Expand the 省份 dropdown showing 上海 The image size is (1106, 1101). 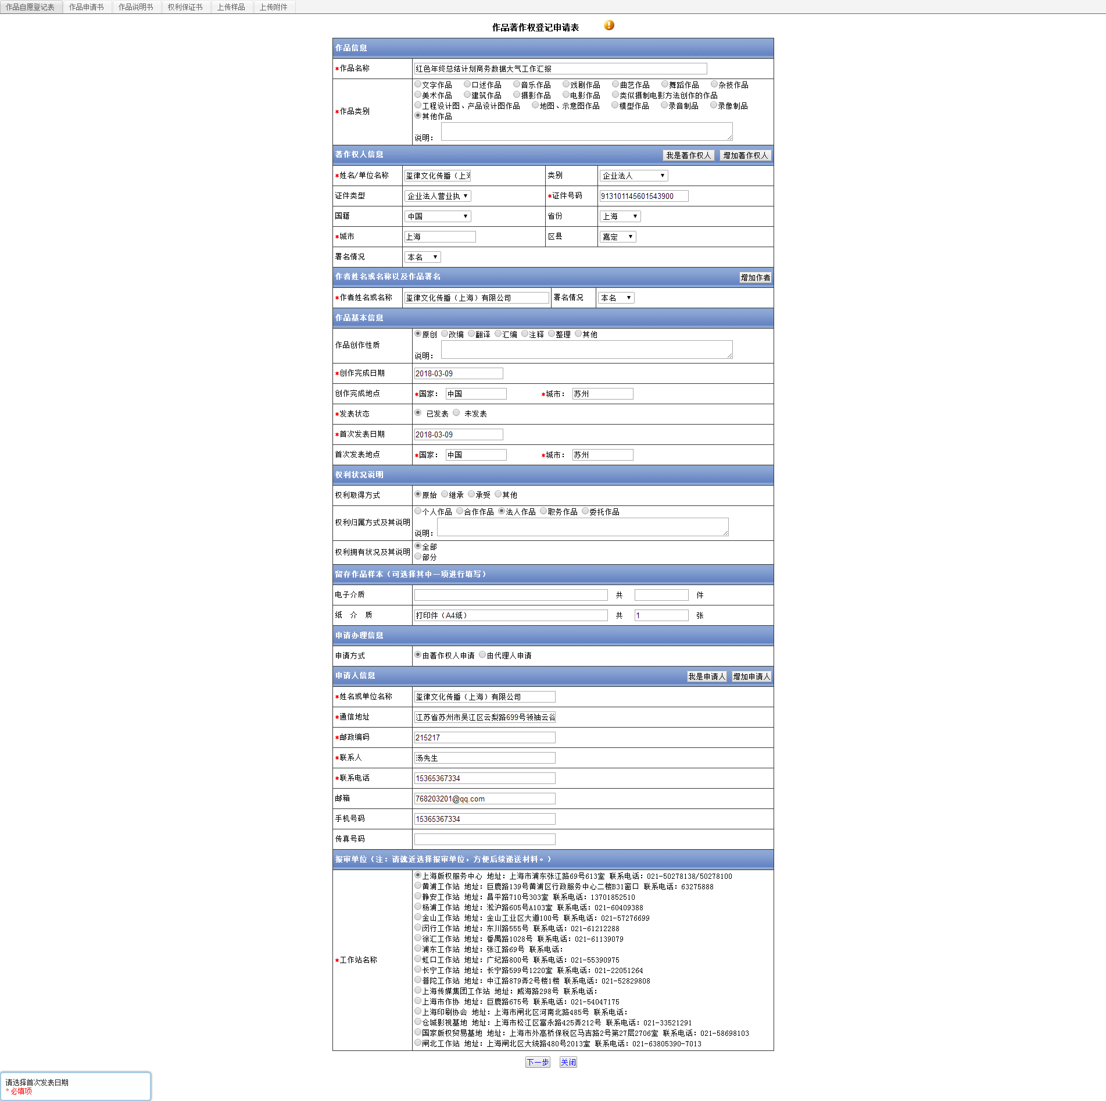pyautogui.click(x=620, y=216)
